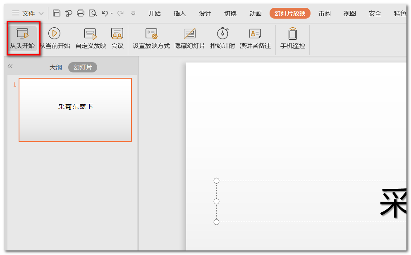Click the slide number 1 label

point(15,84)
